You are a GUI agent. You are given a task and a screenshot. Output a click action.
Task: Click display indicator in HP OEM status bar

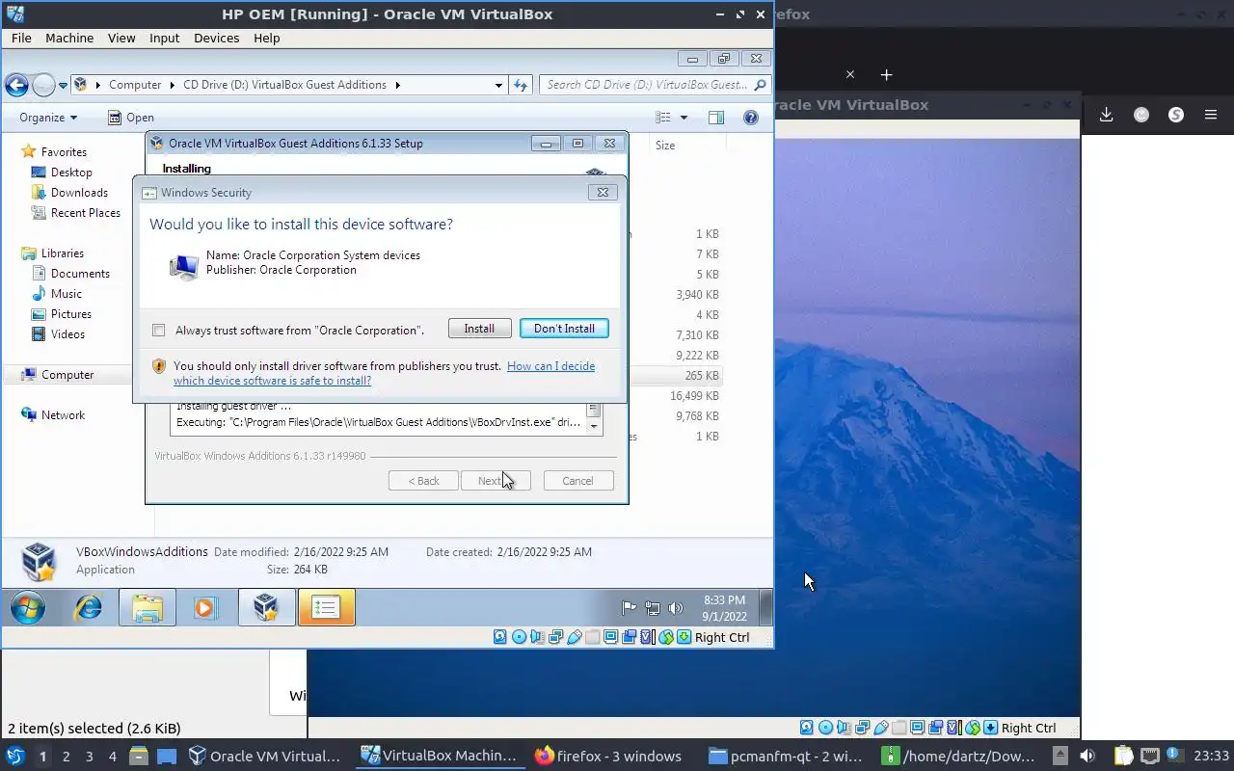pyautogui.click(x=611, y=637)
